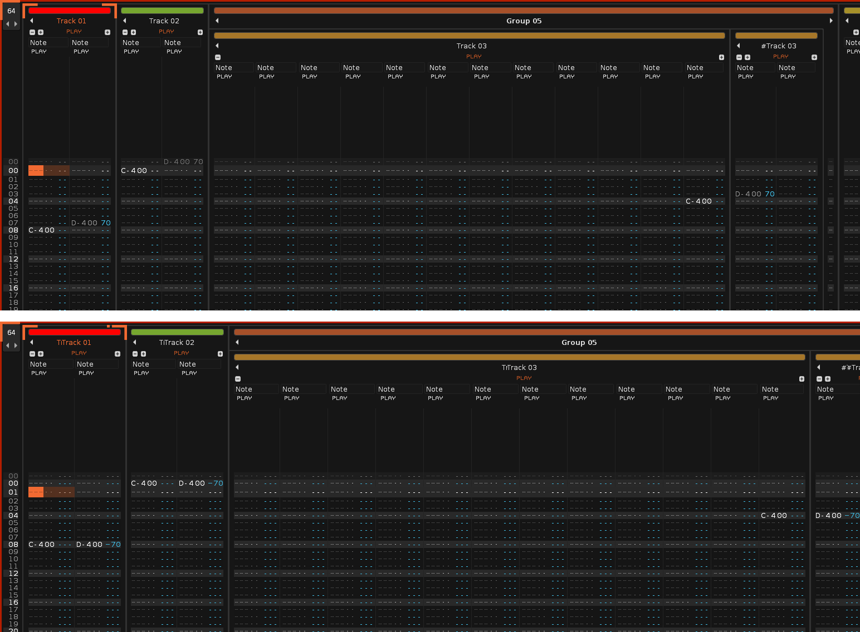Select the #Track 03 name label
The width and height of the screenshot is (860, 632).
pyautogui.click(x=779, y=46)
